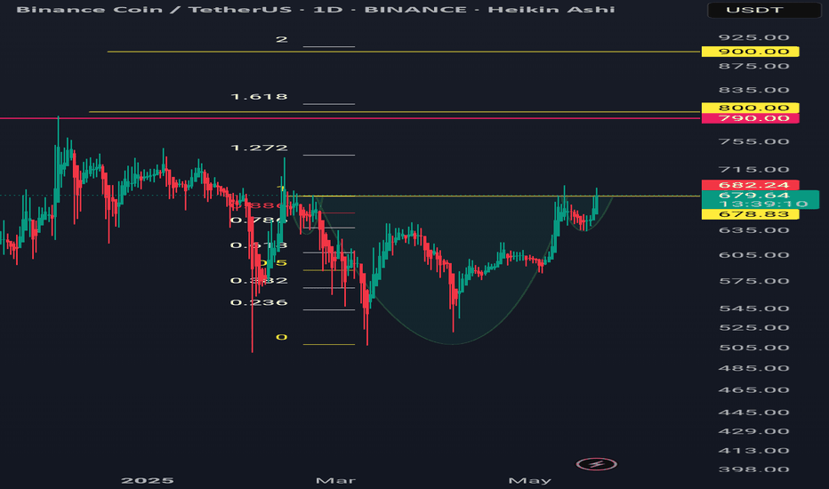Click the lightning bolt icon near the time axis
The height and width of the screenshot is (489, 829).
(x=596, y=465)
